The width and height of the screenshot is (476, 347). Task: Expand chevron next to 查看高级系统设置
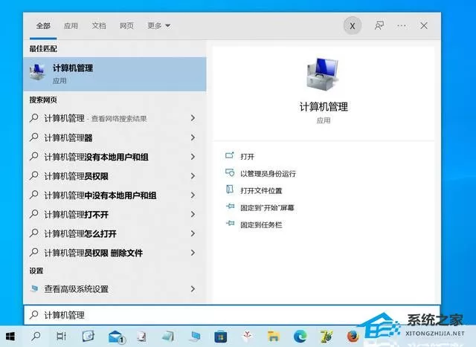tap(193, 289)
